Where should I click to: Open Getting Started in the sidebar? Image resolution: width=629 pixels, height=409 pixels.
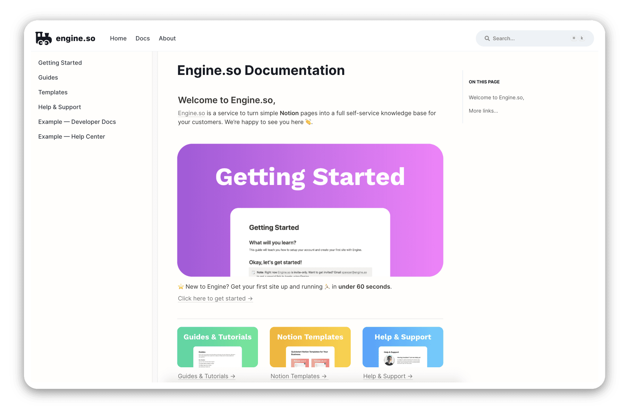tap(60, 63)
